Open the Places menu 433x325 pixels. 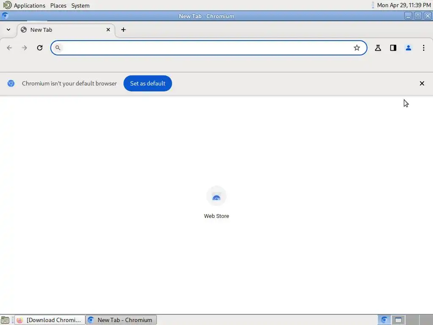coord(58,6)
